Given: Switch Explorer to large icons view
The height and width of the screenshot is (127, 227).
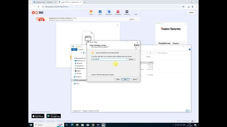Looking at the screenshot, I should [x=189, y=111].
